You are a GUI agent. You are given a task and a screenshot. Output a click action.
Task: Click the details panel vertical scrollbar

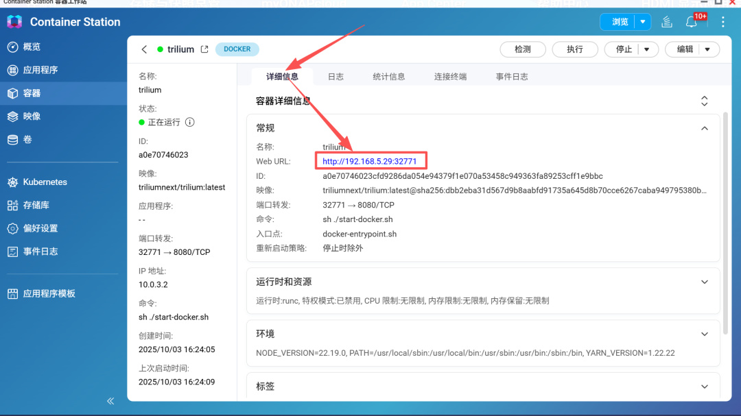click(x=725, y=224)
